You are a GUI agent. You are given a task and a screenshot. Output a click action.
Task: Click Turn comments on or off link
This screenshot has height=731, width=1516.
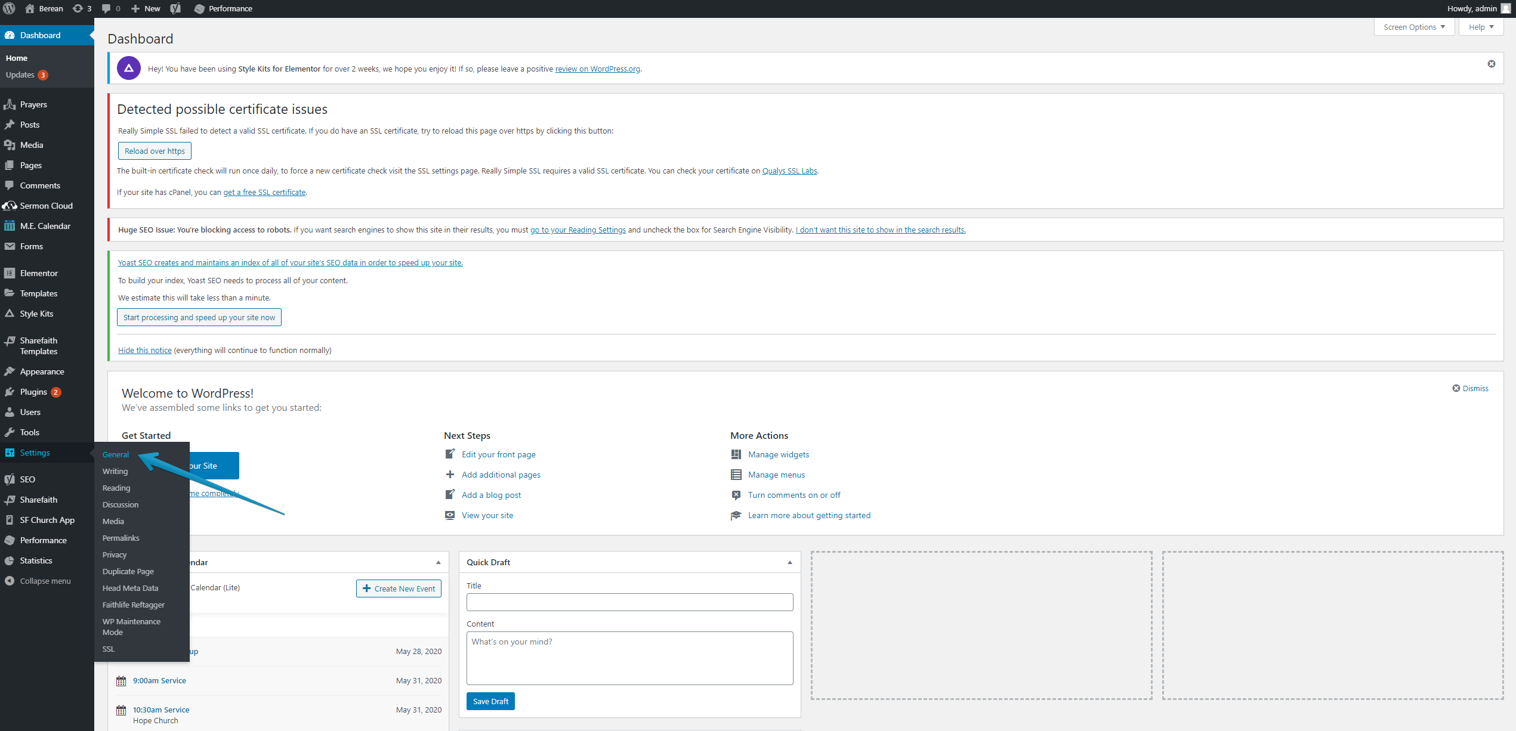pyautogui.click(x=794, y=495)
